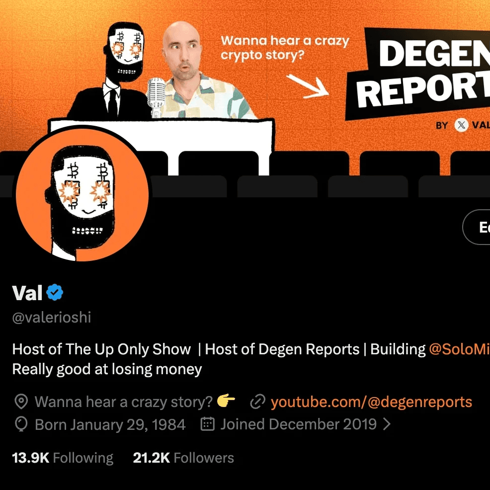View the 13.9K Following list
490x490 pixels.
[63, 458]
